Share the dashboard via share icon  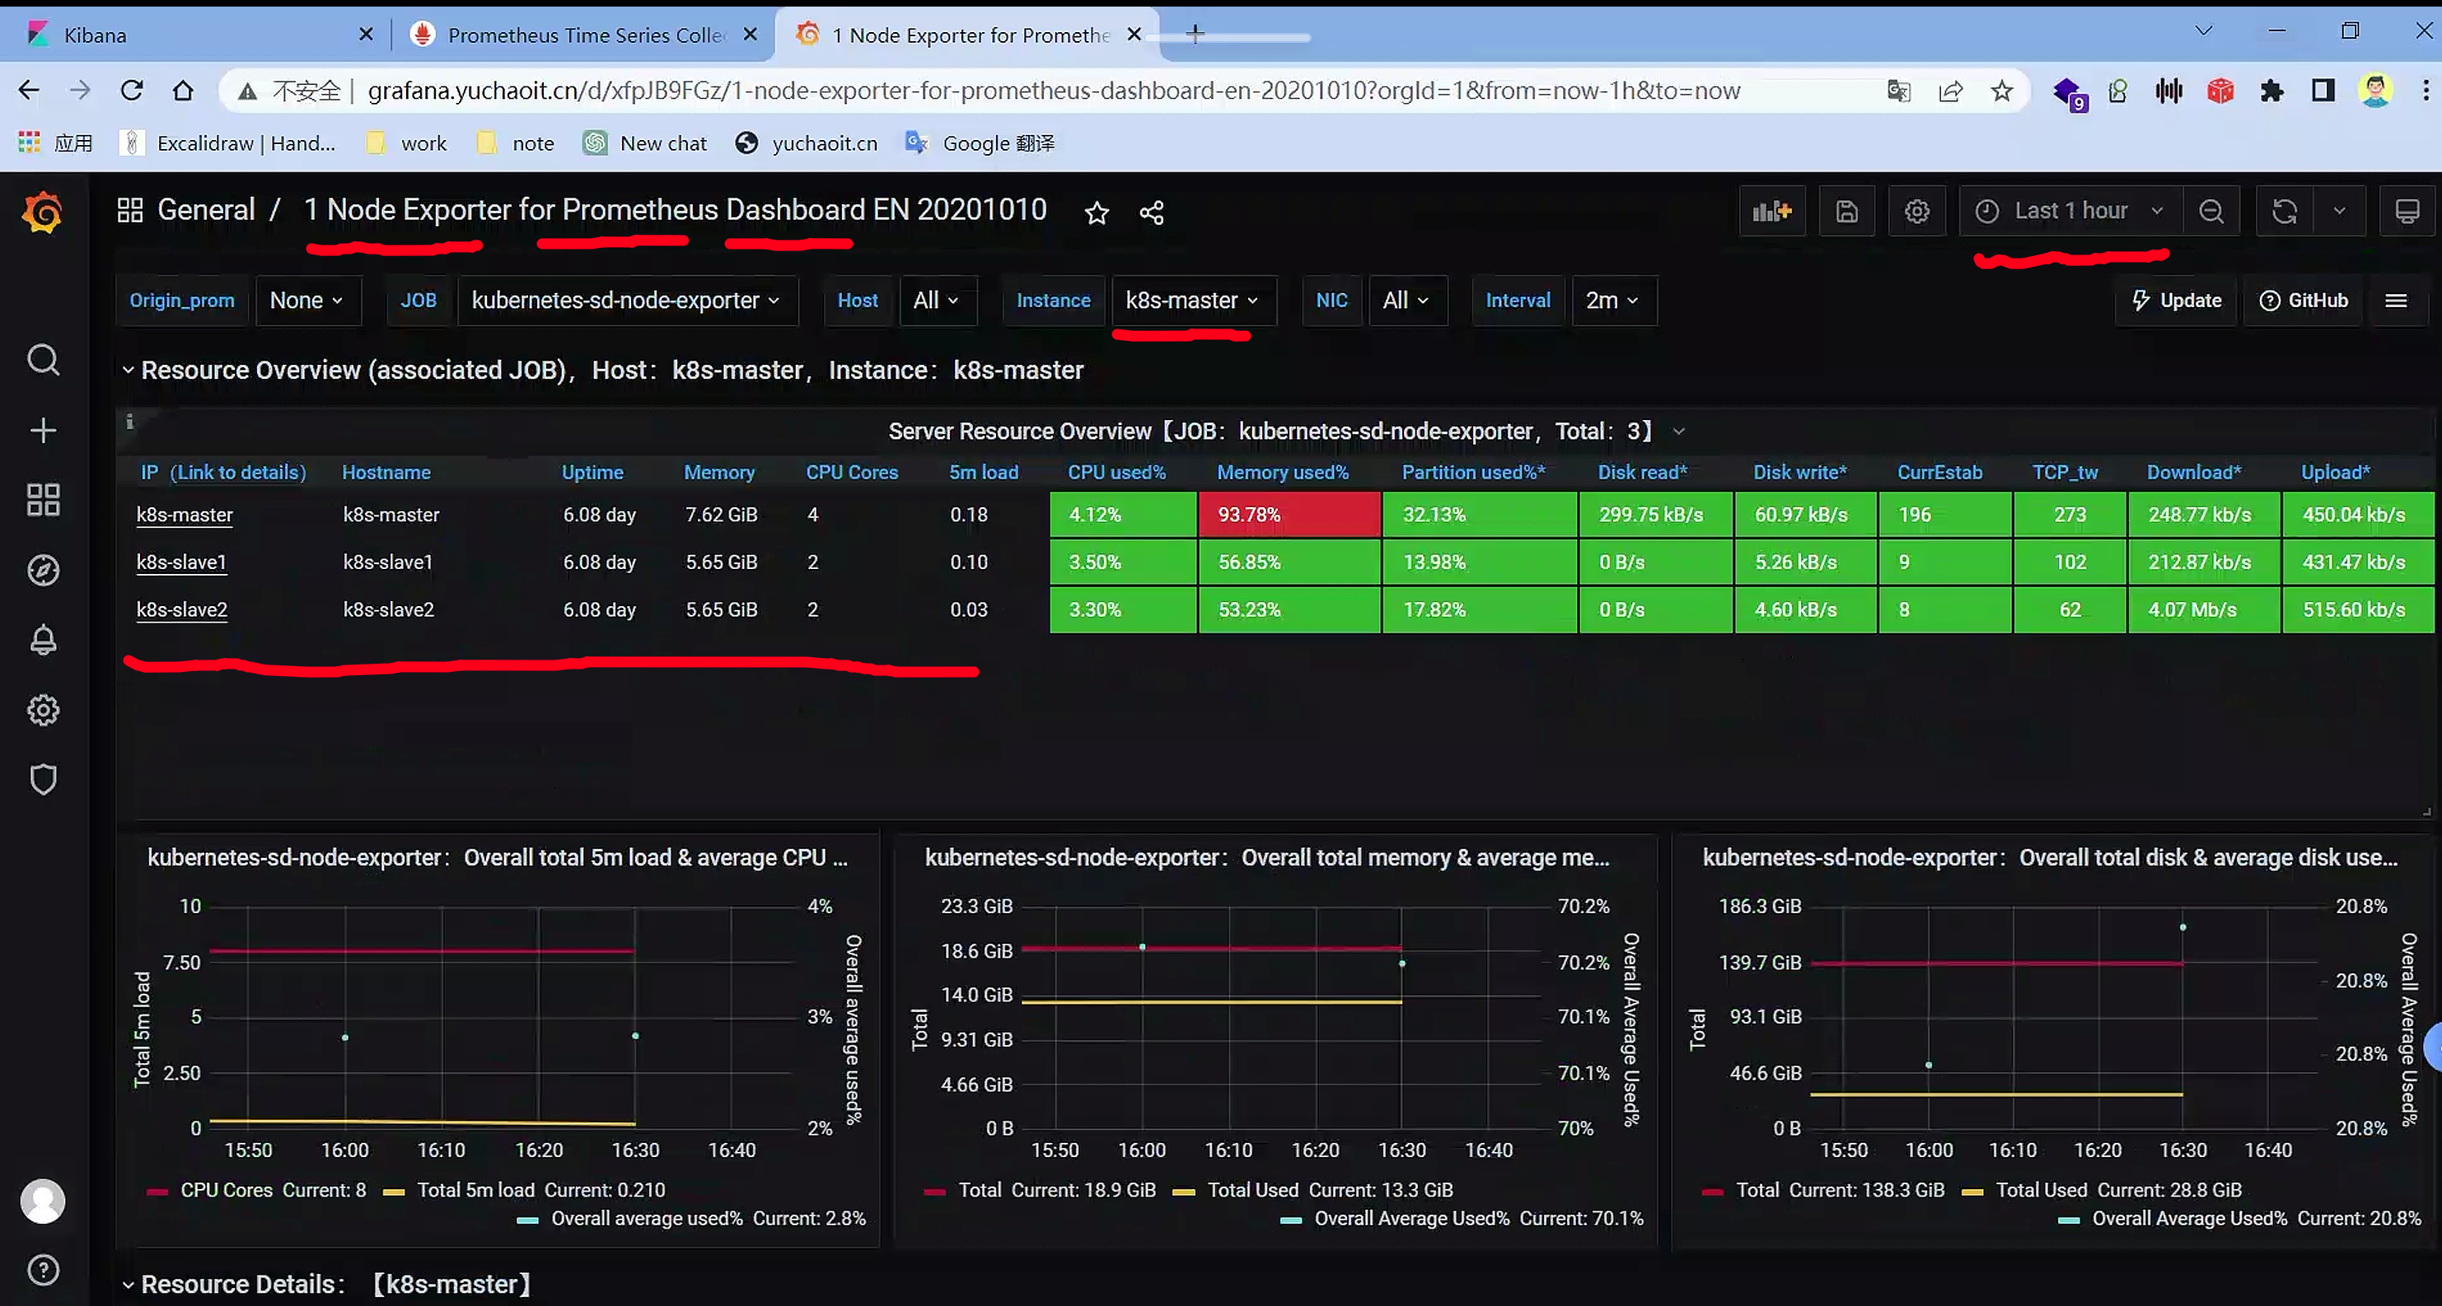coord(1152,212)
